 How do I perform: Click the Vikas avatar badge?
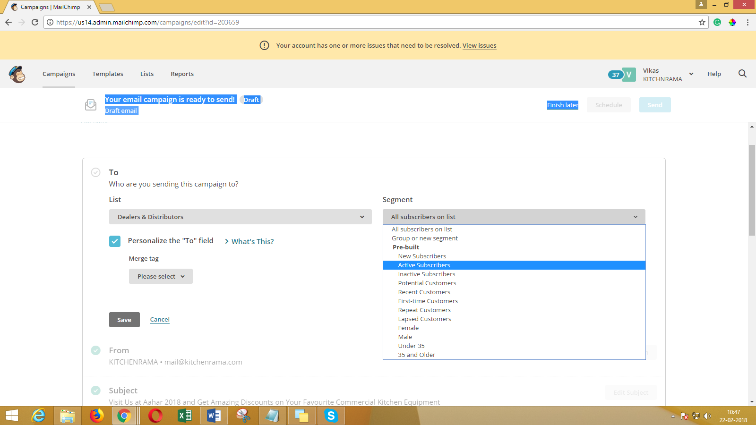[x=628, y=75]
